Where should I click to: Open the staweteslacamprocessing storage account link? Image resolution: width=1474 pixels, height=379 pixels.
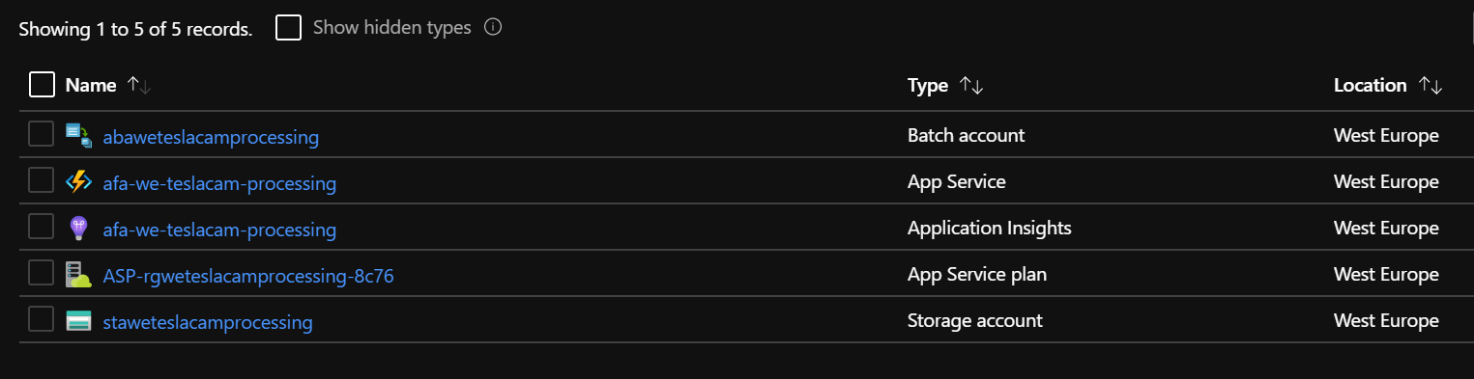click(208, 322)
